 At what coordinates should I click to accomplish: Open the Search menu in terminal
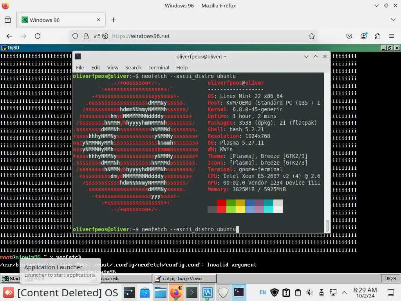[133, 67]
